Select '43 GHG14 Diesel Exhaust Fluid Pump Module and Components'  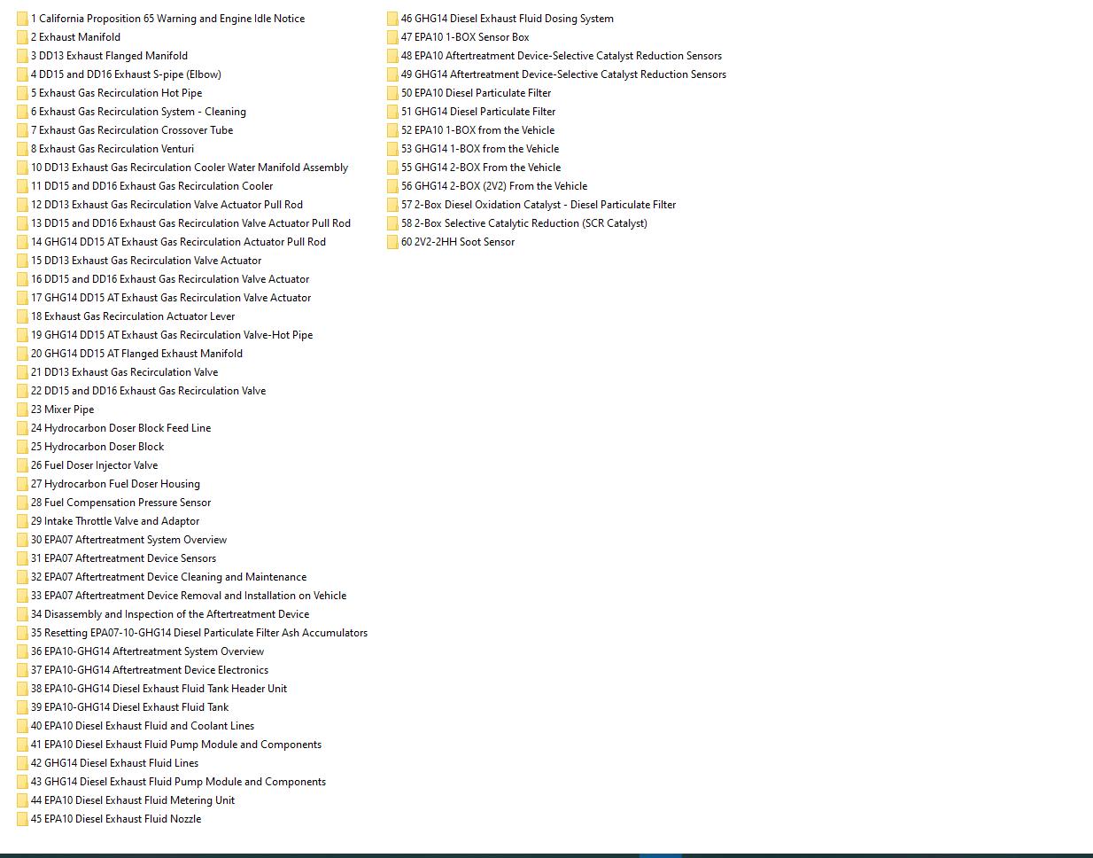click(x=178, y=782)
